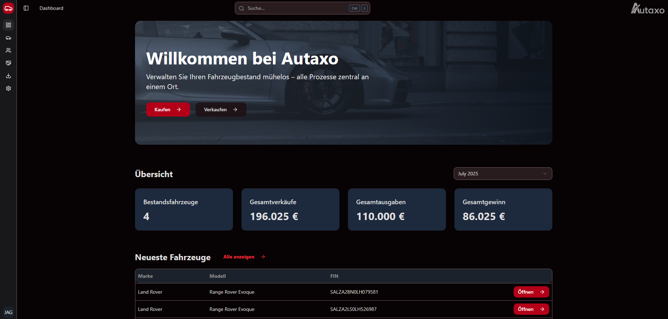Focus the Suche search field
668x319 pixels.
tap(302, 8)
